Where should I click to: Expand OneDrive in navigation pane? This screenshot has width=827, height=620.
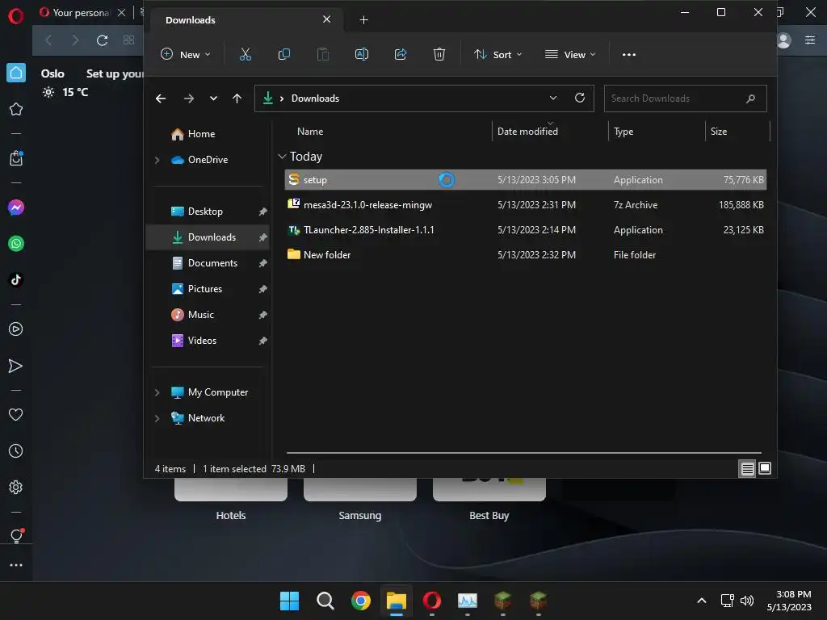tap(157, 160)
